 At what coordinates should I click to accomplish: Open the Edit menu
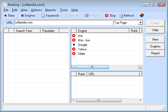[x=15, y=10]
